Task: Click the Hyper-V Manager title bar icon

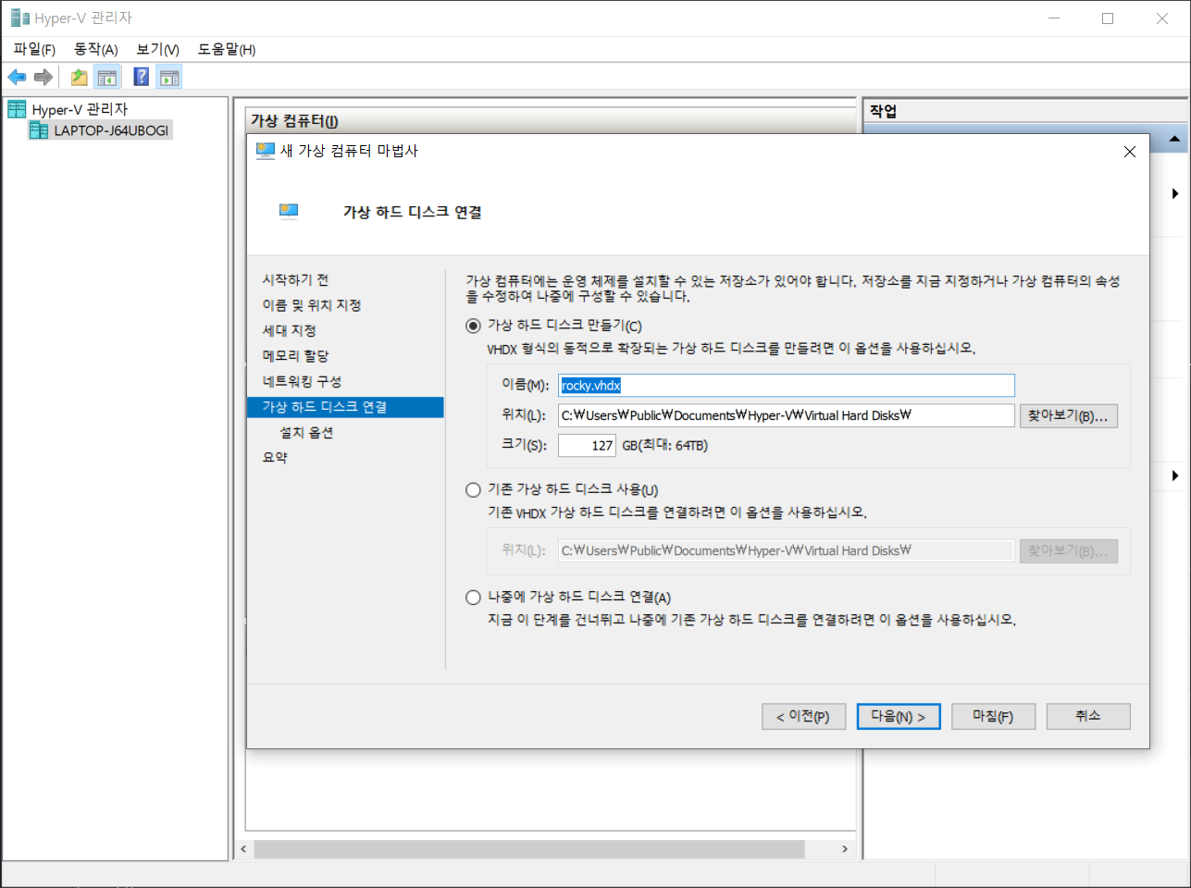Action: [x=19, y=18]
